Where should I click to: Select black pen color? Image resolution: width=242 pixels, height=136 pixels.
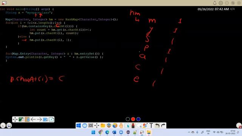point(128,119)
